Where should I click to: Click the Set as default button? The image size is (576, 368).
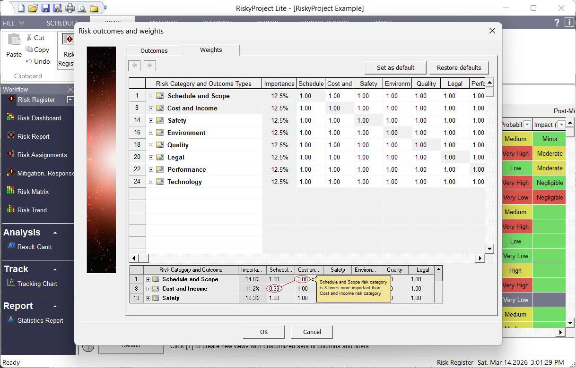coord(395,67)
